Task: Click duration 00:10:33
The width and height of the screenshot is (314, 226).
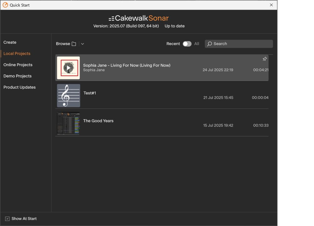Action: coord(261,125)
